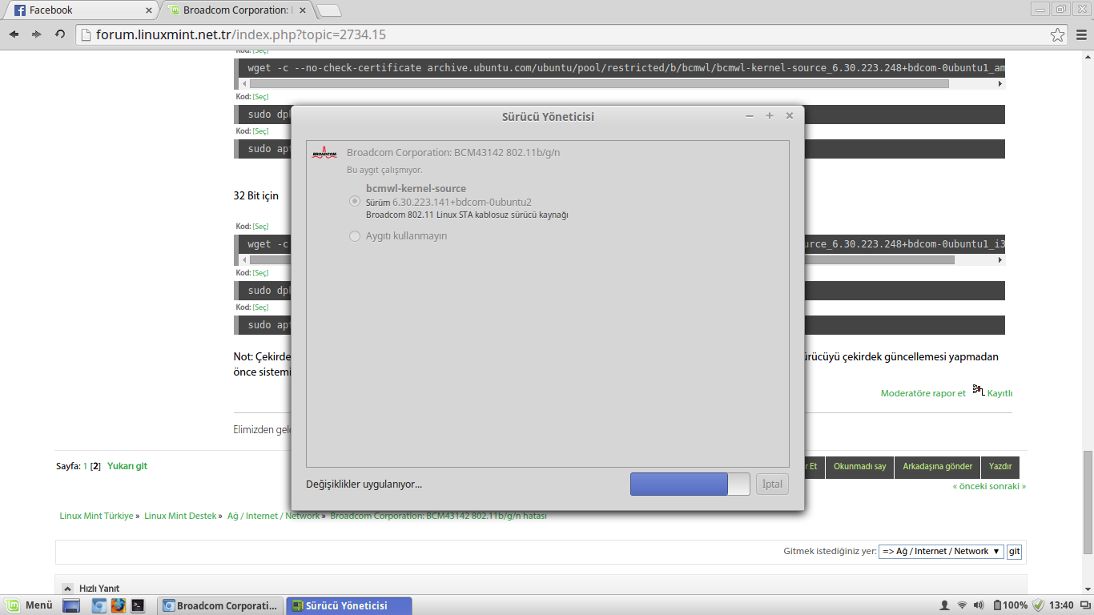
Task: Open the window list applet at panel end
Action: pyautogui.click(x=1084, y=605)
